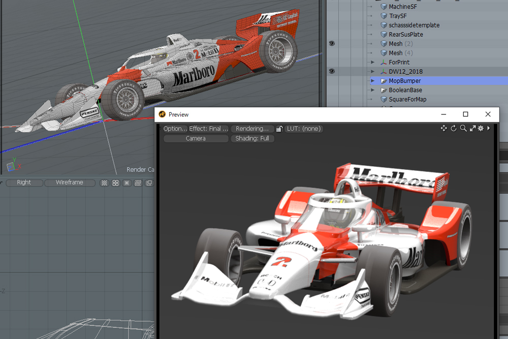Click the Render Camera label in the viewport
Screen dimensions: 508x339
pyautogui.click(x=140, y=170)
